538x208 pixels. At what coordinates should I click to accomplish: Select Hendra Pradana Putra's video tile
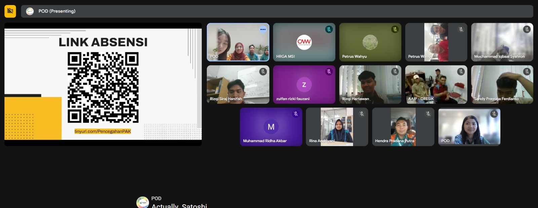pyautogui.click(x=403, y=127)
